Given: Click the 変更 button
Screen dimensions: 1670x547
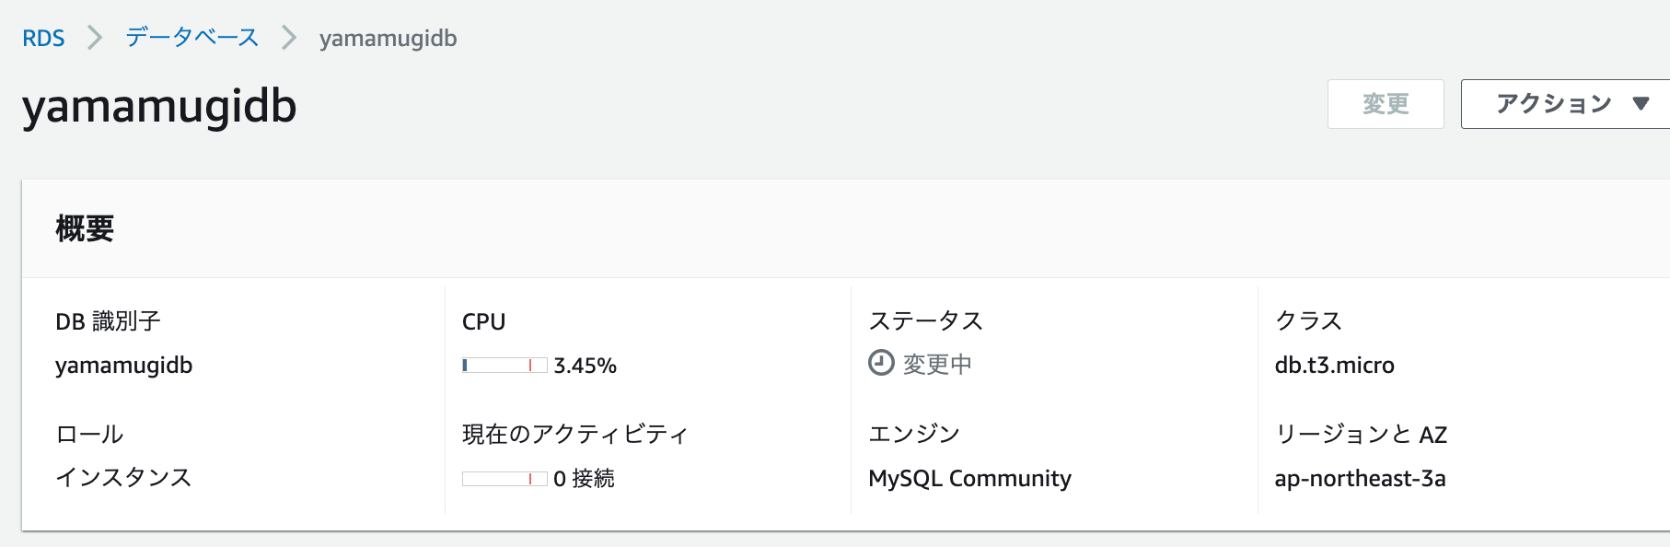Looking at the screenshot, I should pos(1386,104).
